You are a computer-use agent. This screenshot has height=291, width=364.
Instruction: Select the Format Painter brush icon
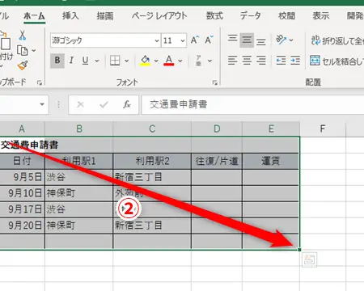(x=23, y=65)
